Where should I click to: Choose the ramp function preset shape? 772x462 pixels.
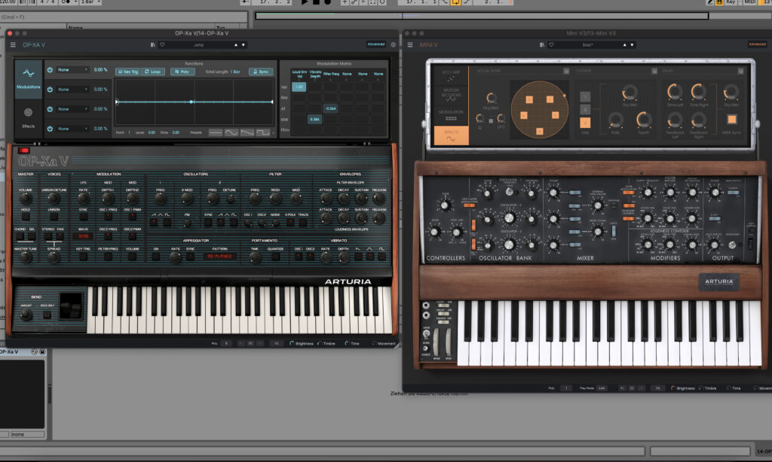247,132
